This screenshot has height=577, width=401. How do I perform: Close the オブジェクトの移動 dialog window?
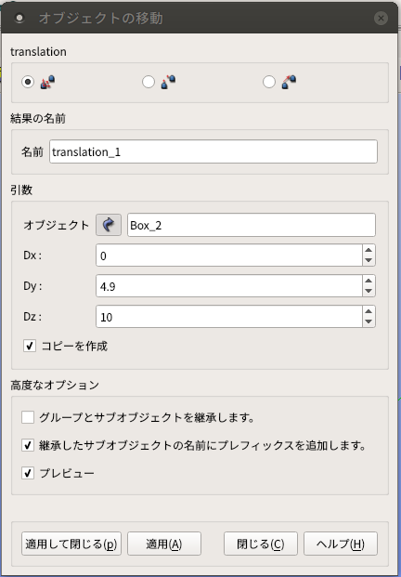[381, 18]
